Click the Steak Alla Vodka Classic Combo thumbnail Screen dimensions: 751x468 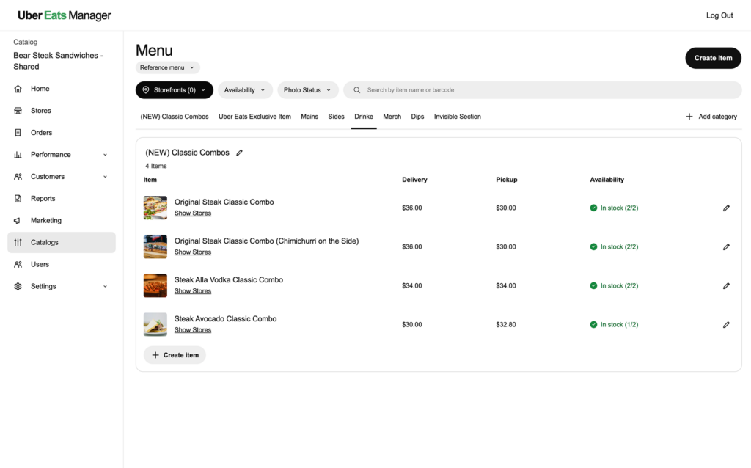(x=155, y=285)
